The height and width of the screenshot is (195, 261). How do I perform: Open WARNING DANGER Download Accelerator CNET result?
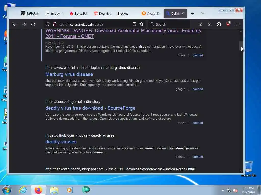123,33
